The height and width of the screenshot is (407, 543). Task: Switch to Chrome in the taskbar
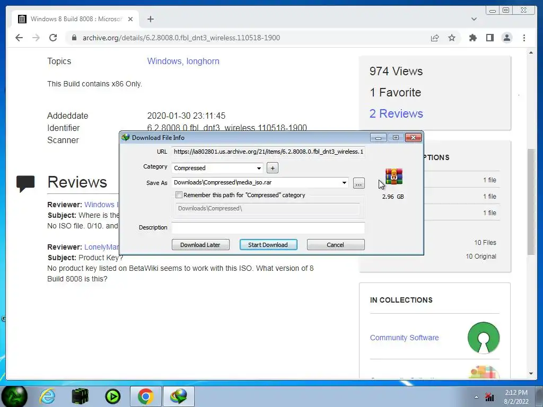coord(145,396)
